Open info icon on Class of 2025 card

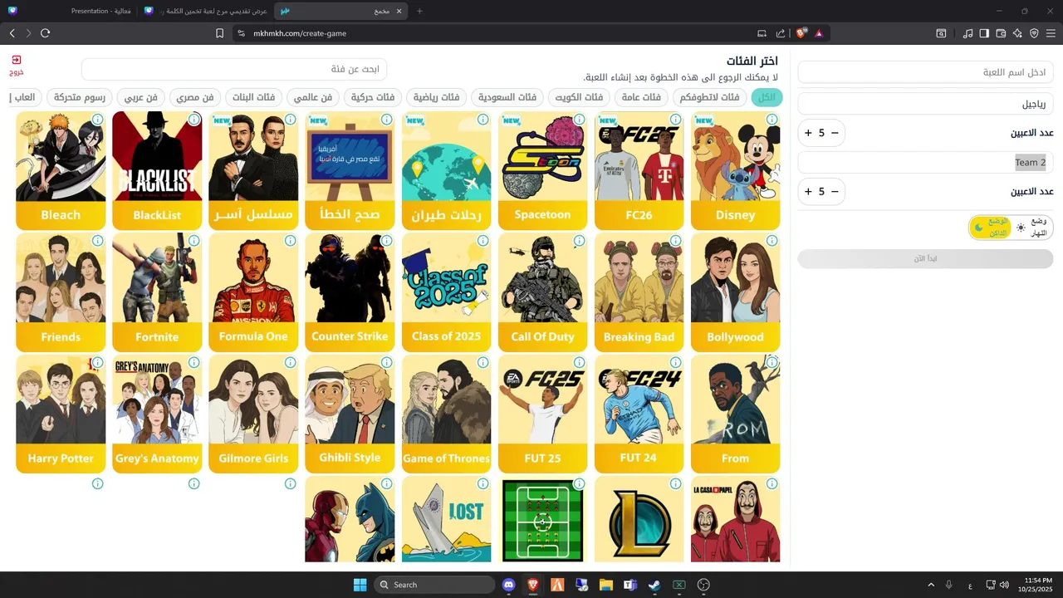click(x=483, y=241)
